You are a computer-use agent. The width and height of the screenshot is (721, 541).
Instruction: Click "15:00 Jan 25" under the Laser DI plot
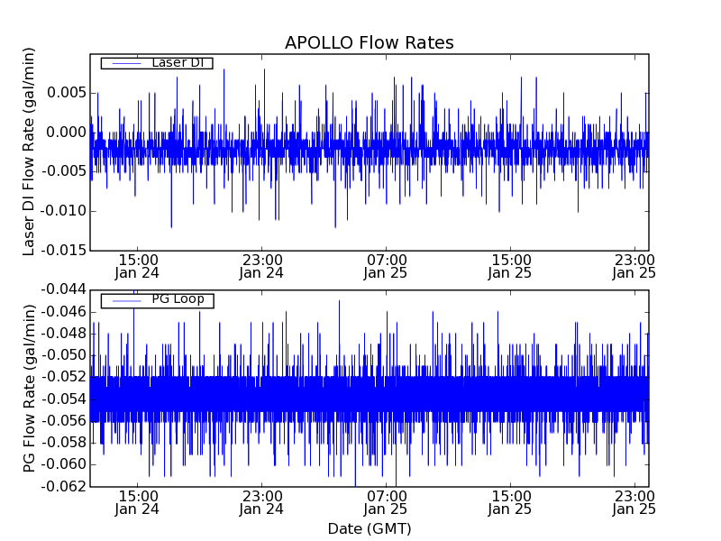[510, 266]
